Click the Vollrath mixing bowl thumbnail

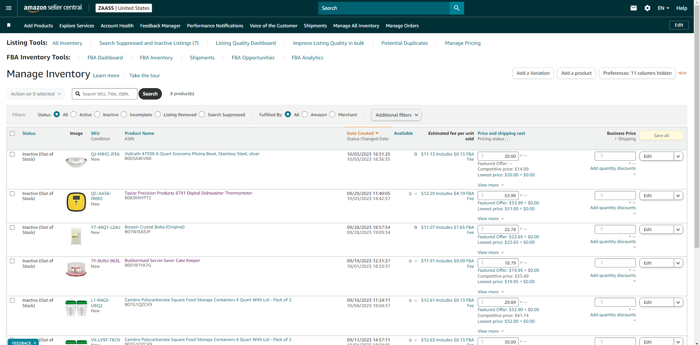click(x=76, y=162)
